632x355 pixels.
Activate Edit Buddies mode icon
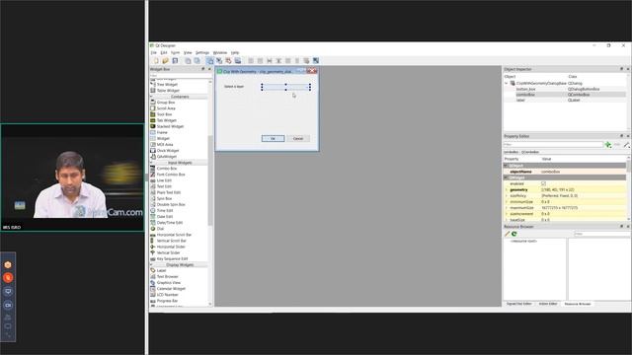(x=228, y=61)
